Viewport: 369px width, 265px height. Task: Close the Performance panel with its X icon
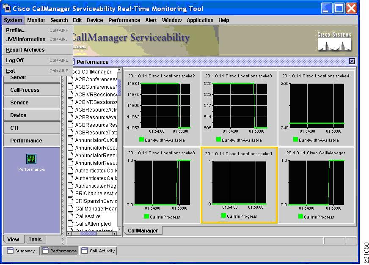tap(352, 61)
